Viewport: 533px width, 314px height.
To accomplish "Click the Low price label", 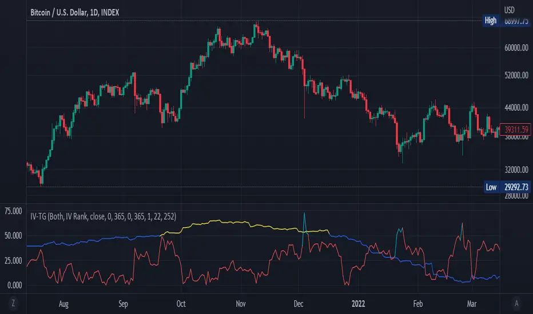I will point(491,187).
